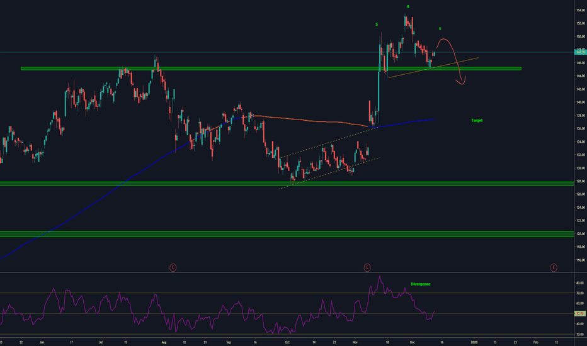Viewport: 587px width, 346px height.
Task: Click the 150.00 price axis label
Action: [581, 36]
